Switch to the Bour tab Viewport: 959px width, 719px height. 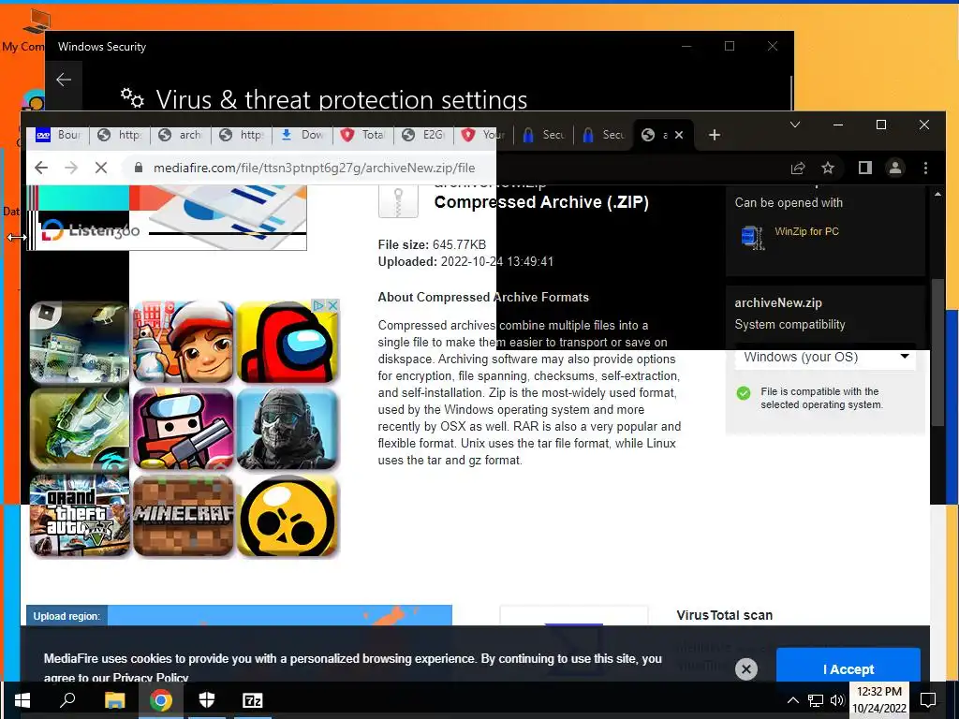tap(59, 135)
